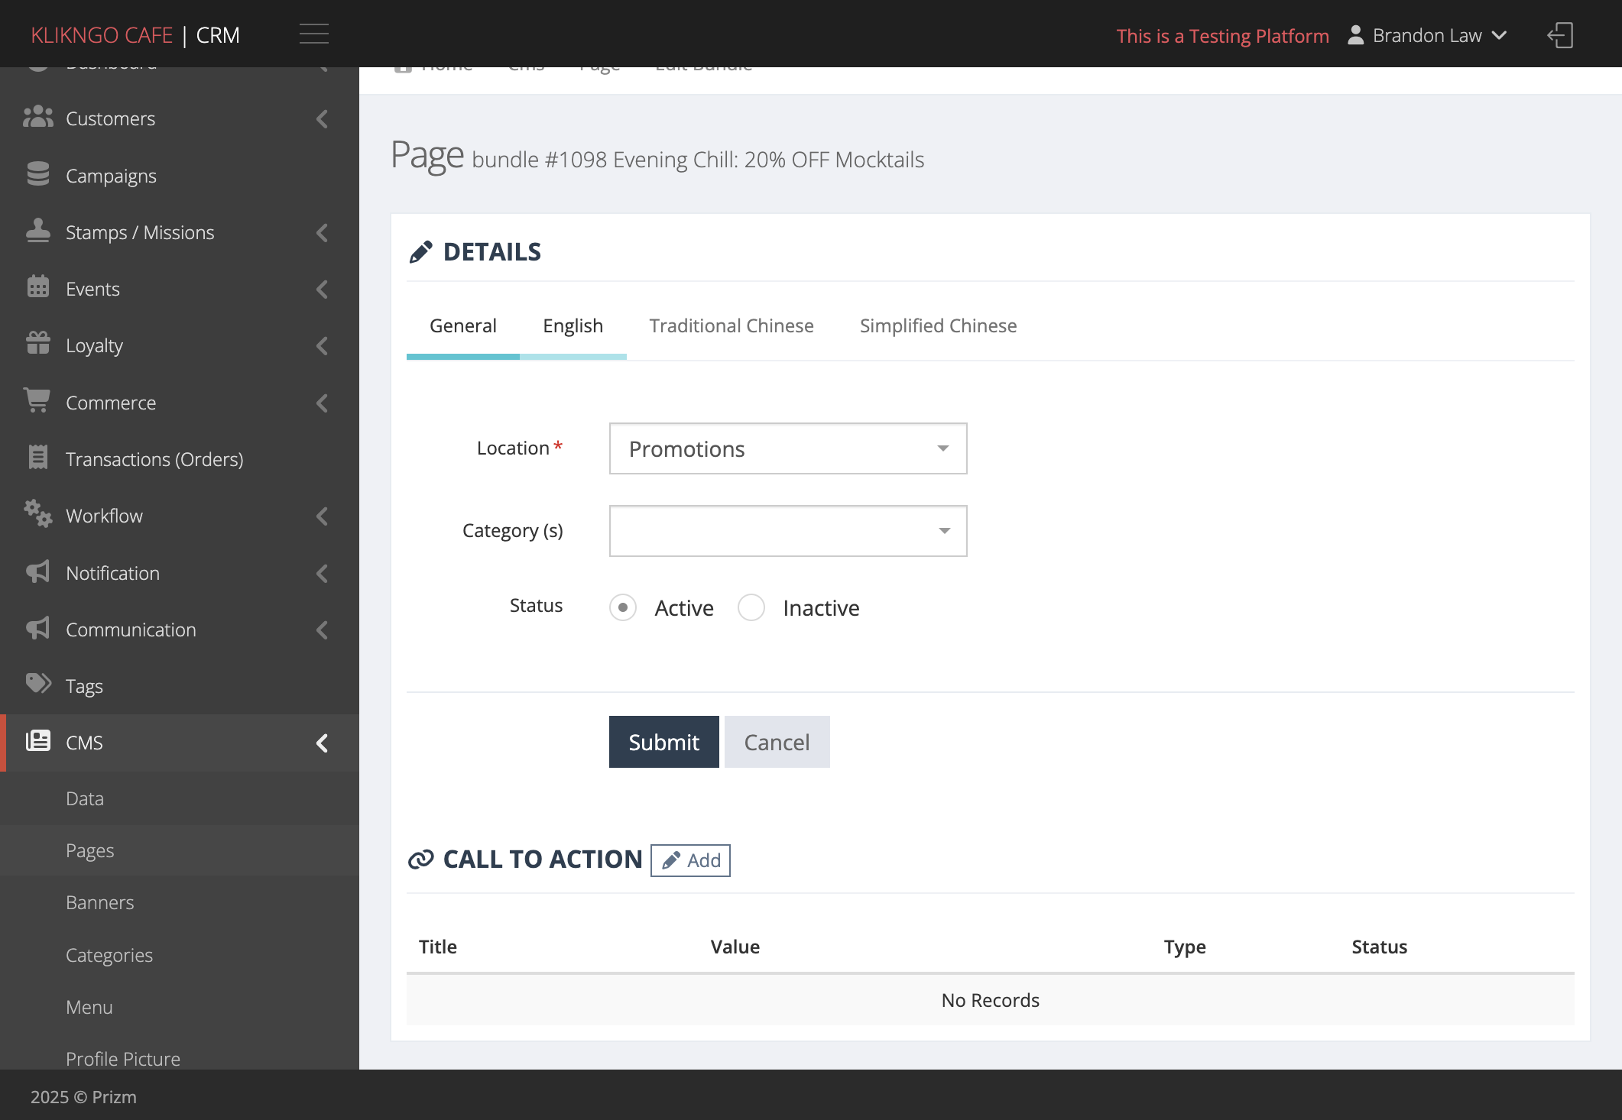Click the Commerce cart icon
Image resolution: width=1622 pixels, height=1120 pixels.
(37, 401)
